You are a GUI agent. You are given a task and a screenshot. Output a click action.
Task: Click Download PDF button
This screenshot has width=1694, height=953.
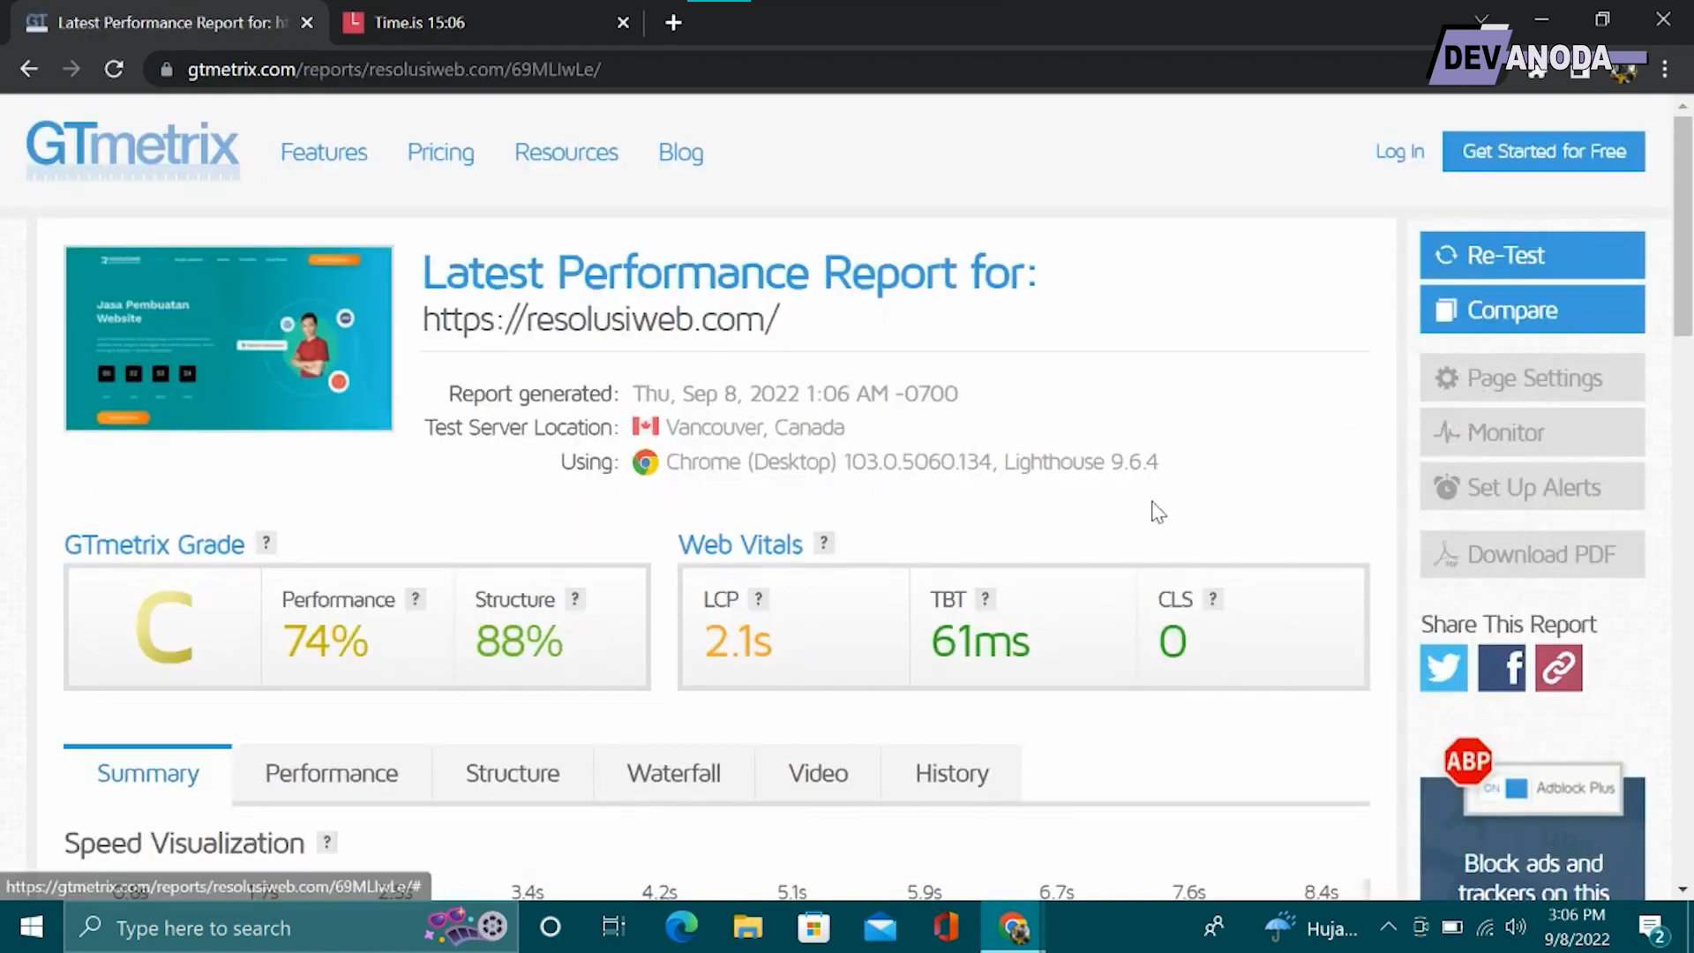coord(1533,554)
